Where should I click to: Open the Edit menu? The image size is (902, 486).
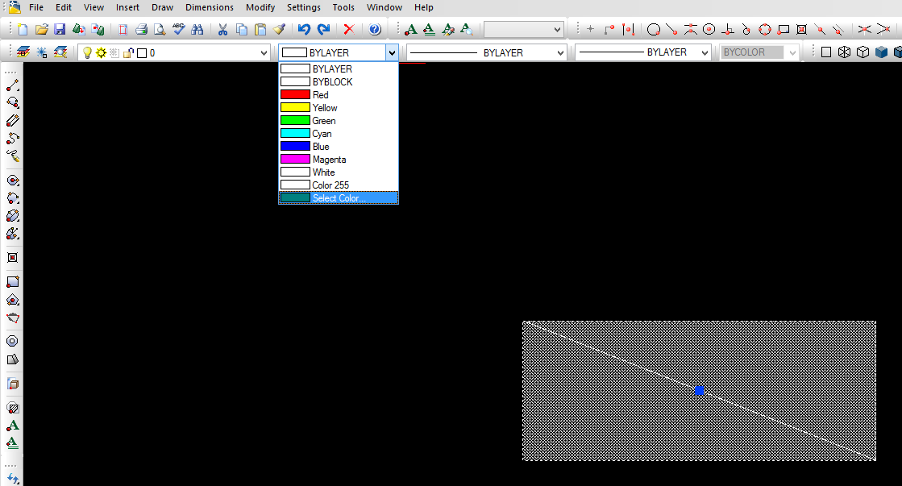point(64,7)
